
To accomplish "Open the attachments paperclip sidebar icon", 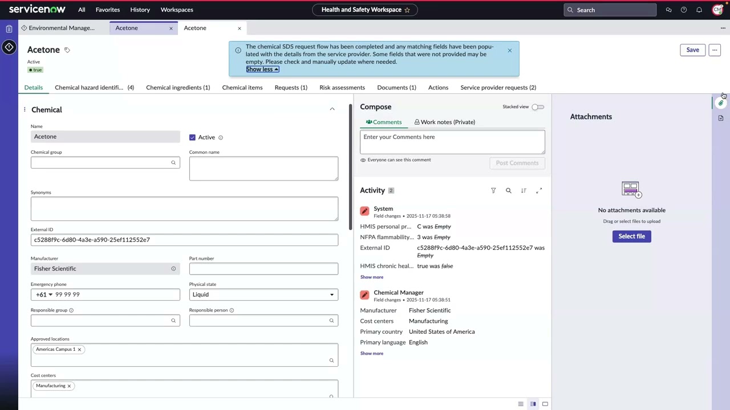I will click(x=721, y=103).
